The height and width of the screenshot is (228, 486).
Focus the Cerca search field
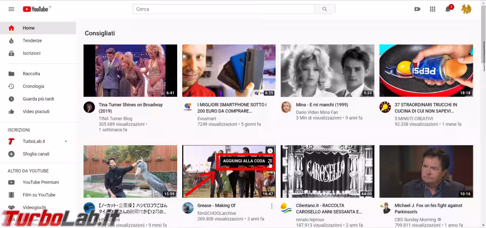pos(223,9)
